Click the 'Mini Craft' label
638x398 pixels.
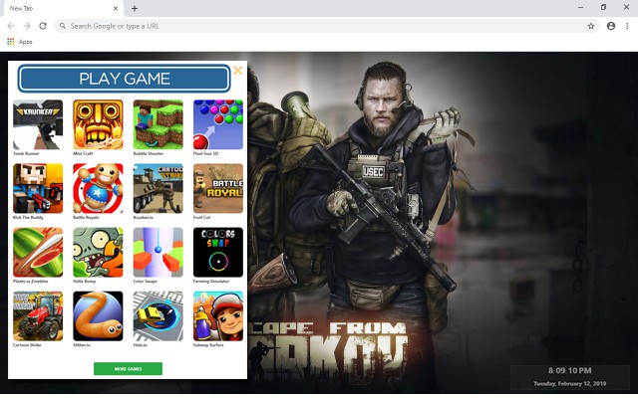83,153
